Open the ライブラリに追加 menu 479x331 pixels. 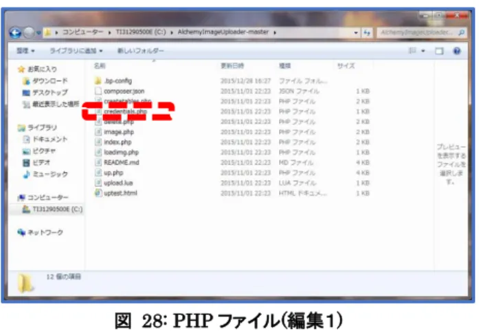pyautogui.click(x=76, y=51)
